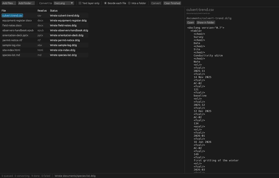
Task: Select the site-index.html file row
Action: (45, 50)
